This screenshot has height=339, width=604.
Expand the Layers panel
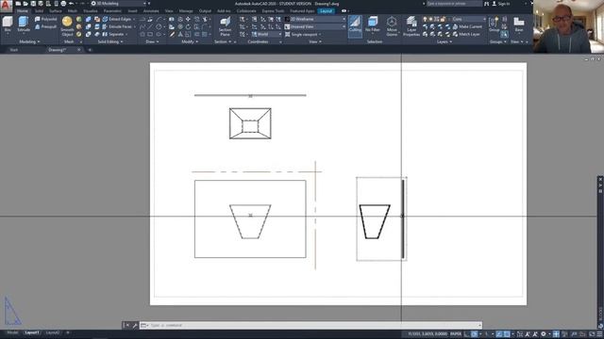click(x=445, y=41)
